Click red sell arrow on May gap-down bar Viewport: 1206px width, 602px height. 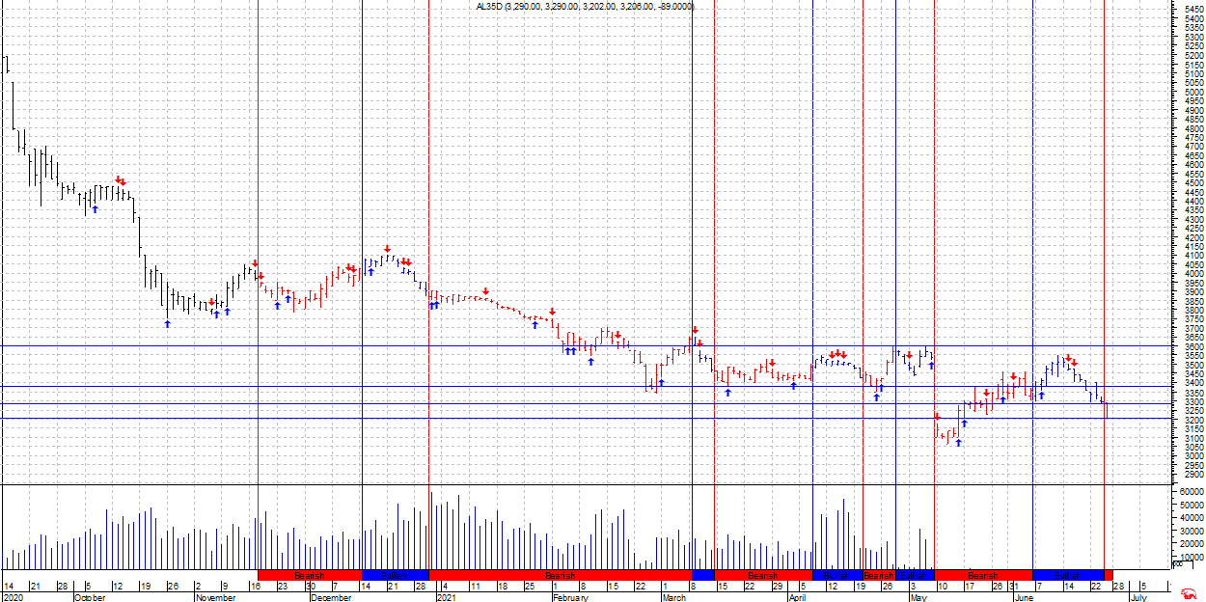point(937,417)
